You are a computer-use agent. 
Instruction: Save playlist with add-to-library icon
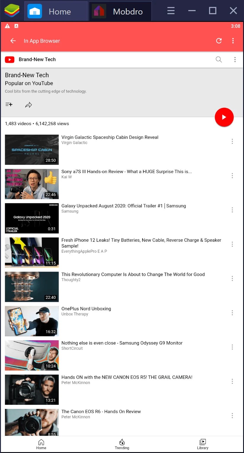point(9,104)
